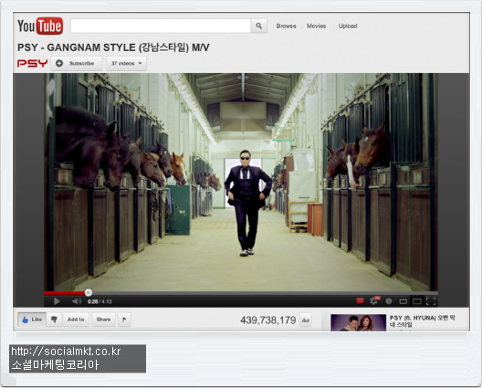Open the PSY ft. HYUNA video thumbnail
Image resolution: width=482 pixels, height=388 pixels.
point(358,322)
